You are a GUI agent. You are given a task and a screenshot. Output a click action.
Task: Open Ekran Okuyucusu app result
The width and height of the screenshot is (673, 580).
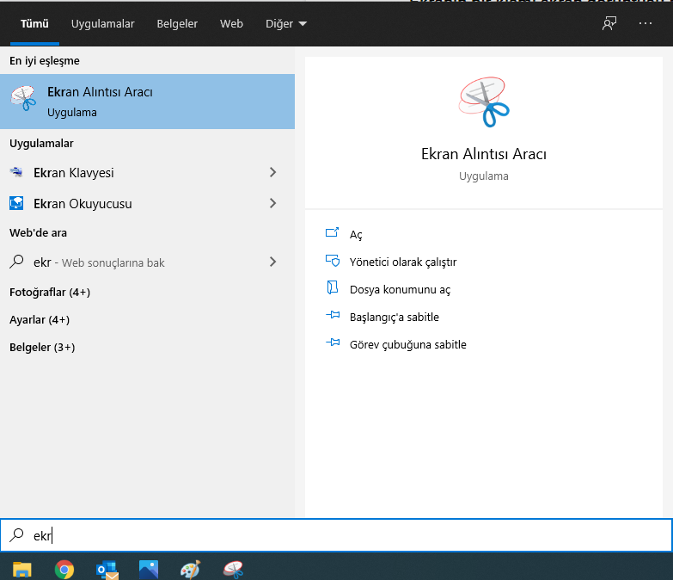83,204
